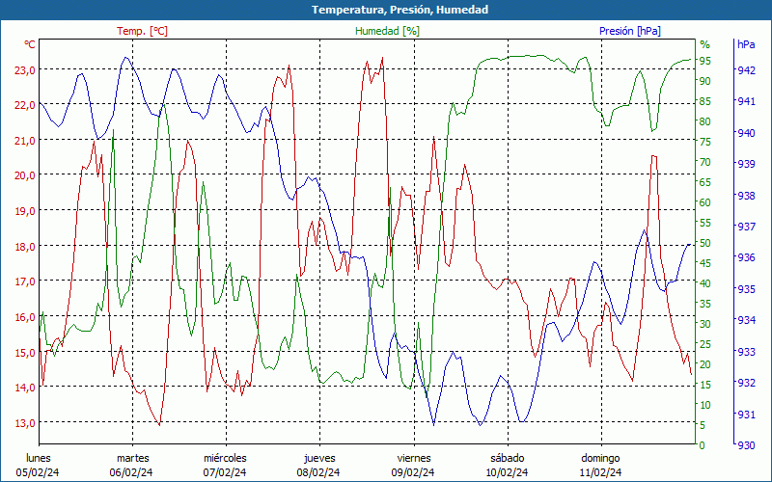This screenshot has width=772, height=482.
Task: Click the 'sábado' day label
Action: [508, 458]
